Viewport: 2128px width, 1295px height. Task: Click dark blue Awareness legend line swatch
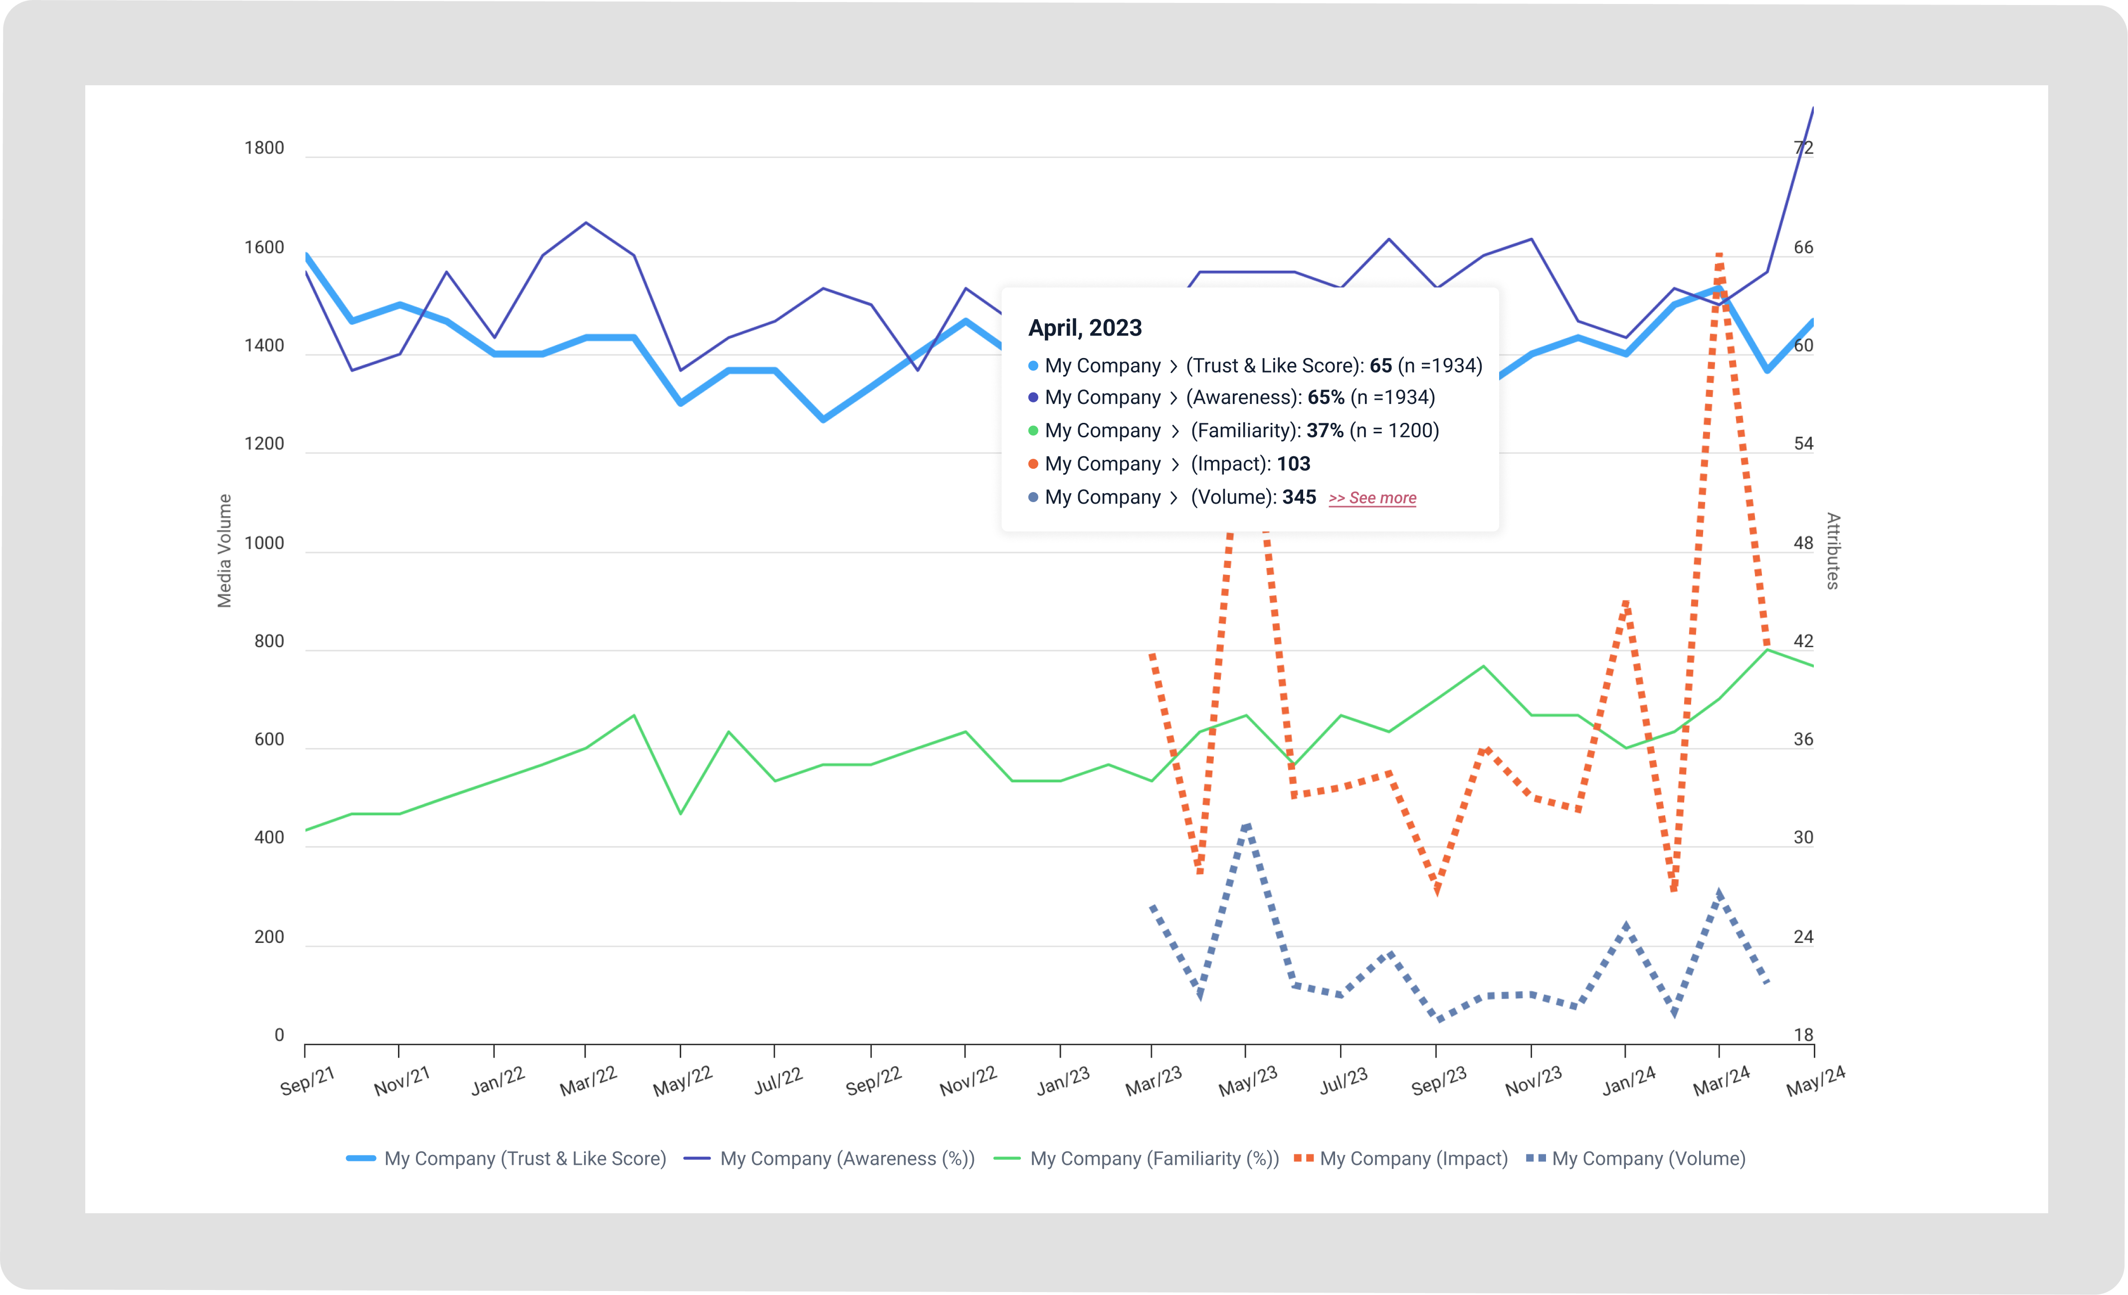tap(697, 1158)
